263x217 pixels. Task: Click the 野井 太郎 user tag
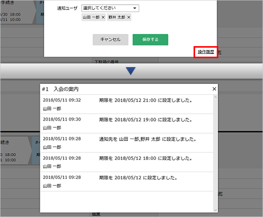117,17
